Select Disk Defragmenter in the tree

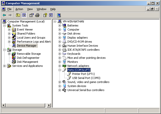pyautogui.click(x=28, y=58)
